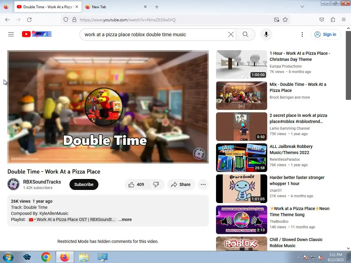
Task: Open the 2 secret place video thumbnail
Action: [242, 127]
